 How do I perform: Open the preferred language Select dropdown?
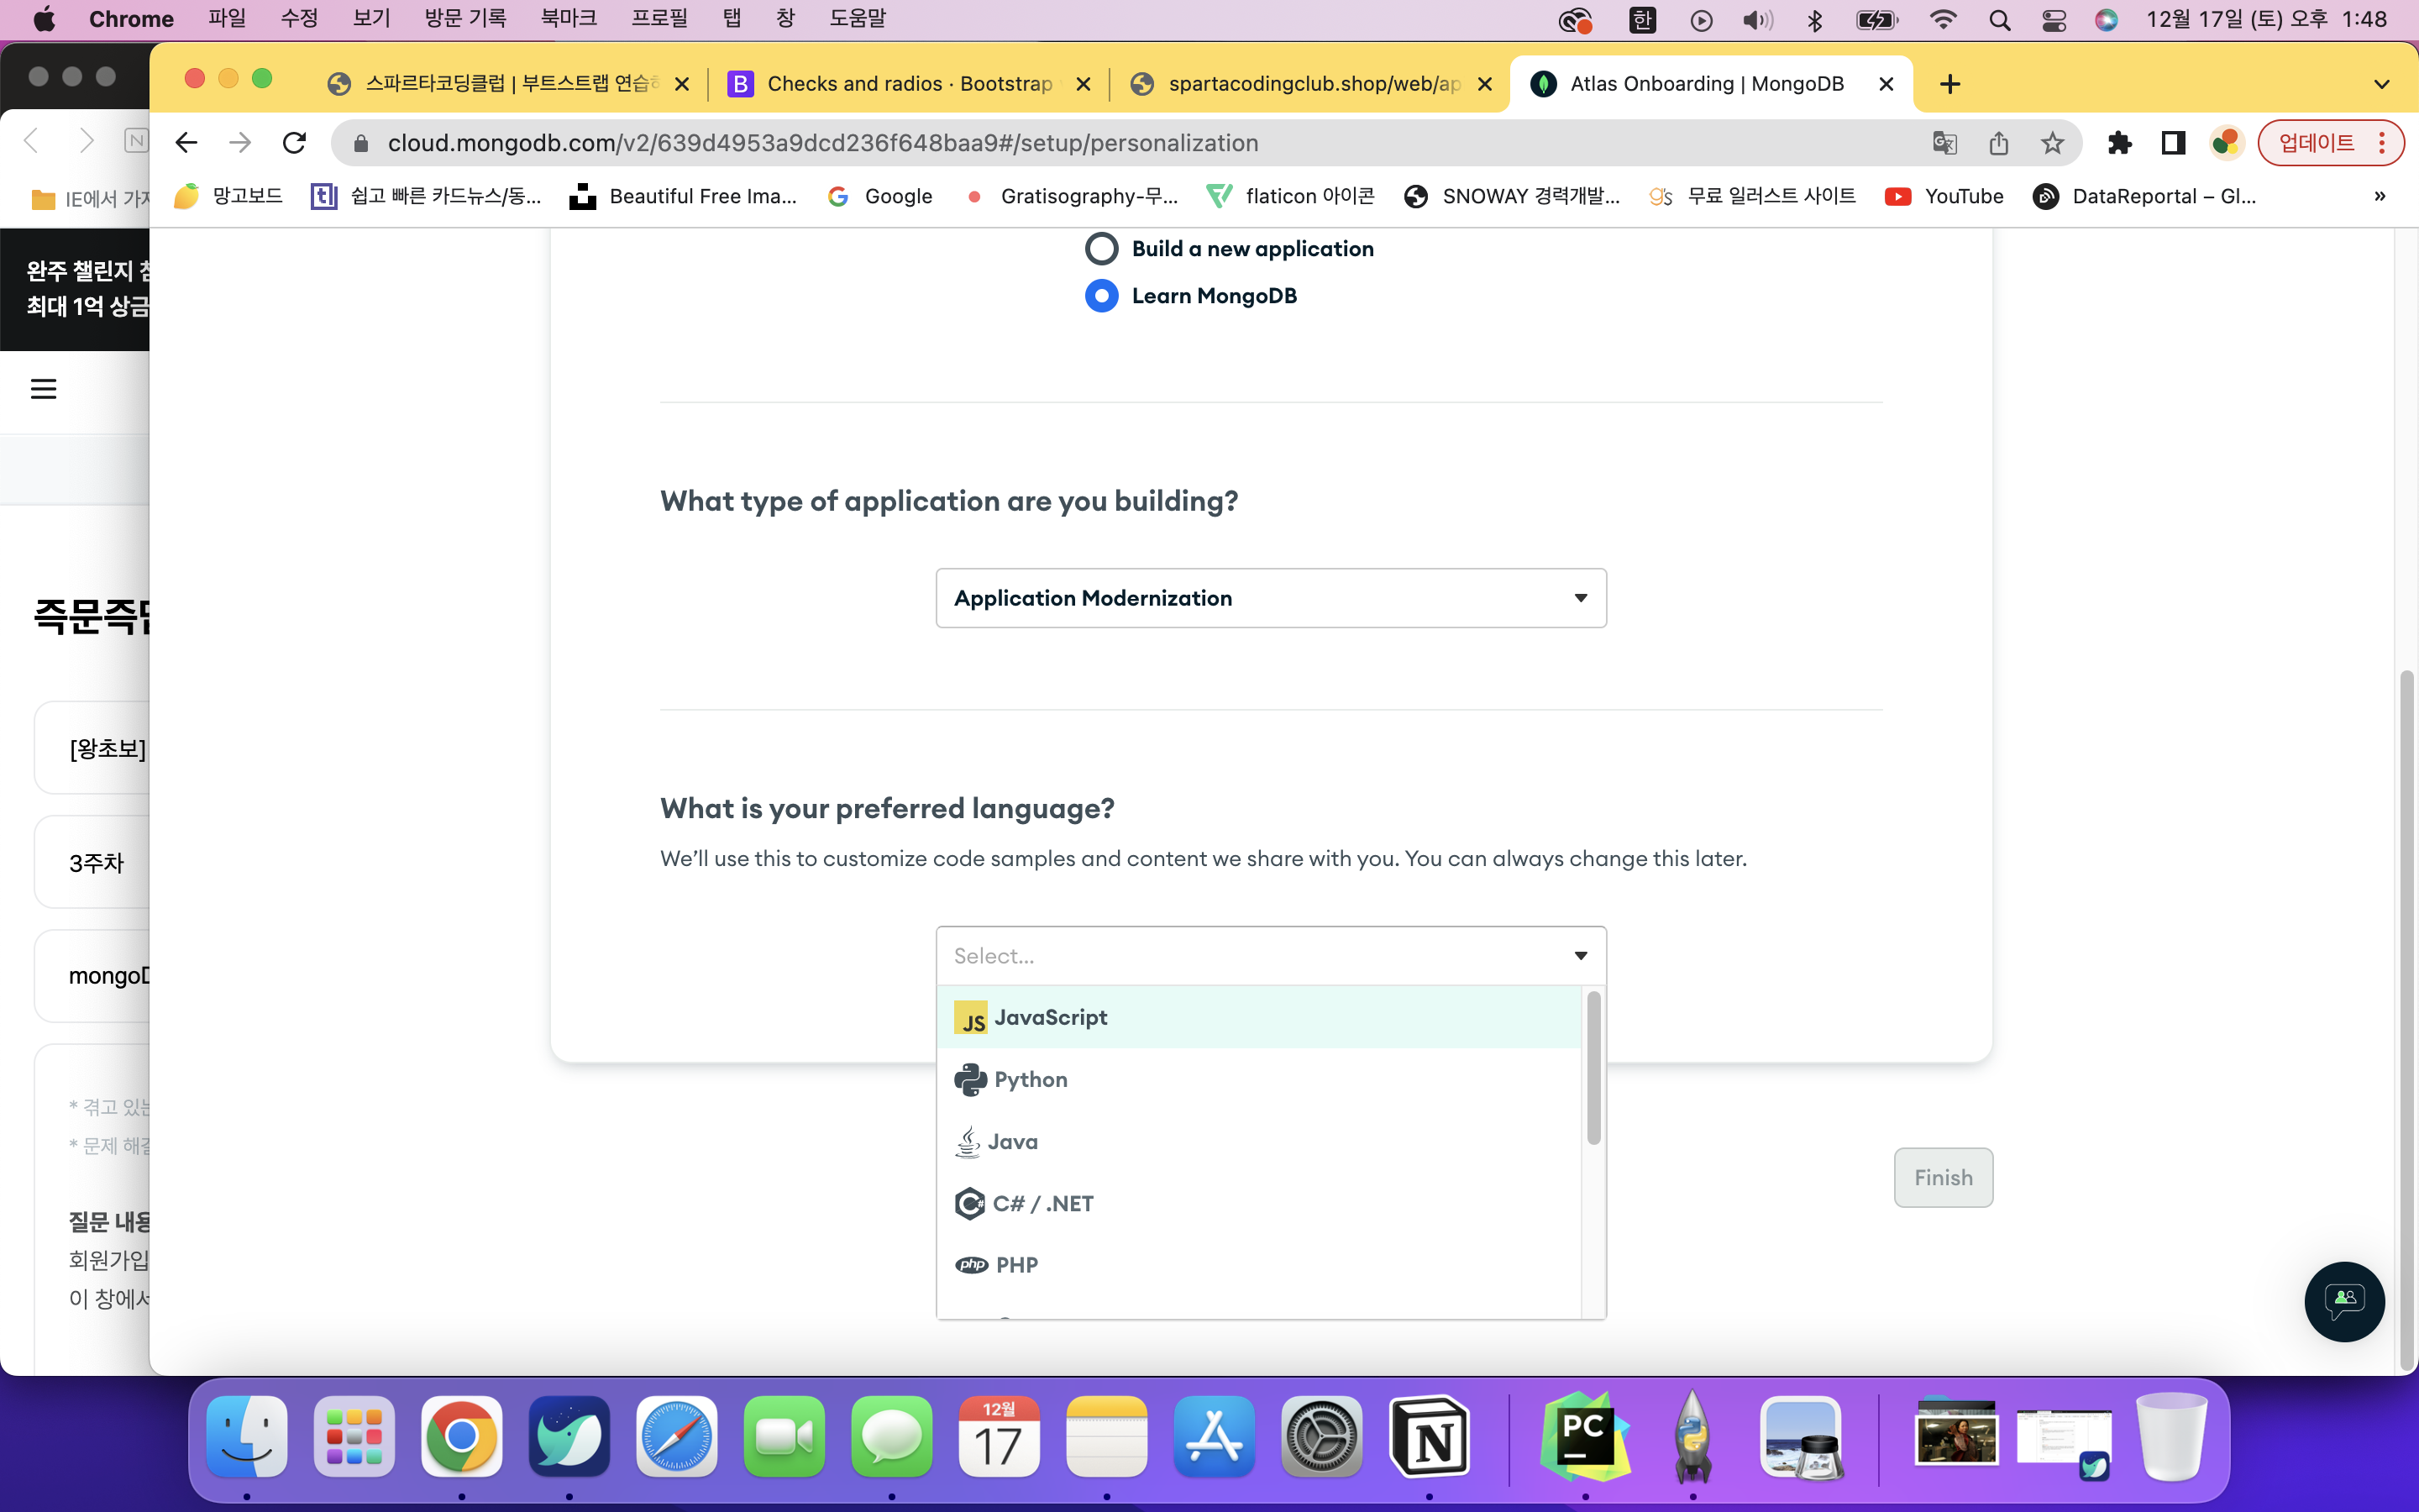(1271, 956)
